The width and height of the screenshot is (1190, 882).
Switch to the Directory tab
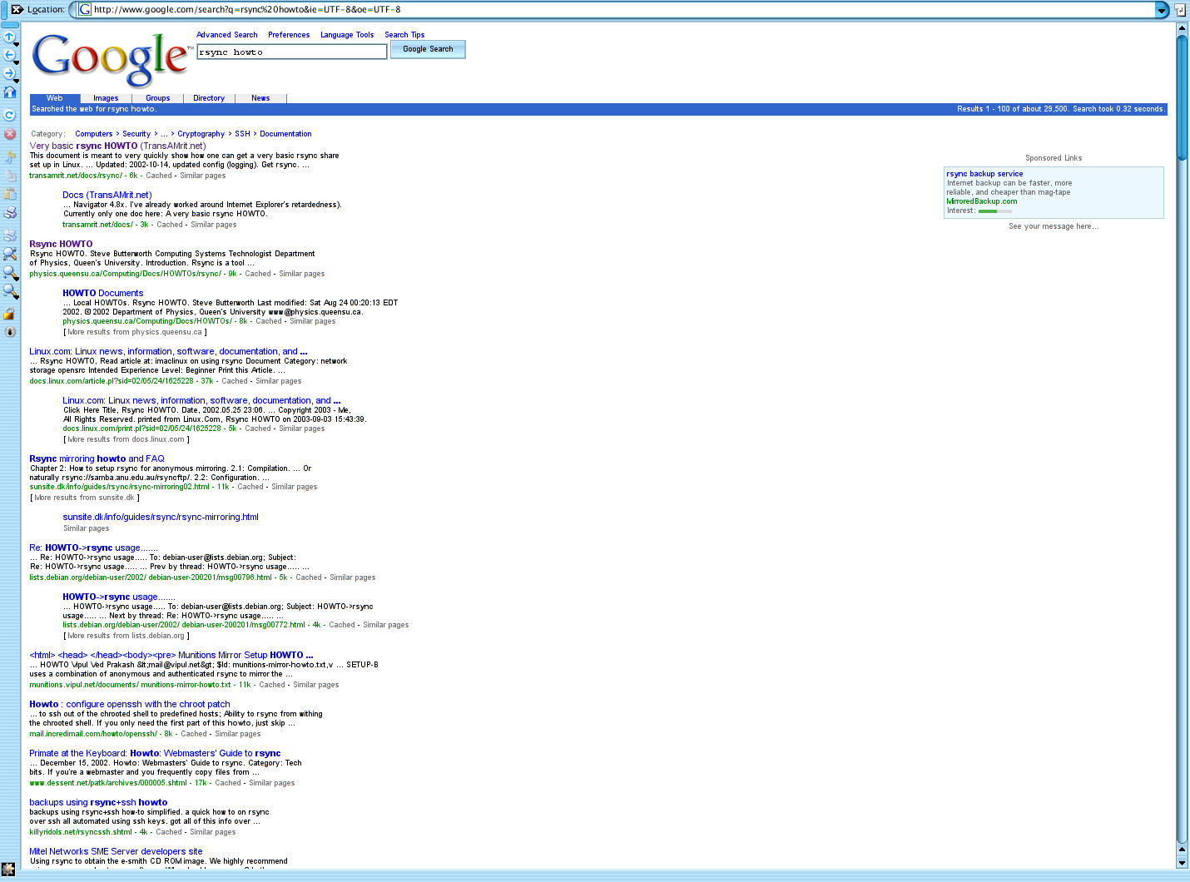(x=209, y=98)
